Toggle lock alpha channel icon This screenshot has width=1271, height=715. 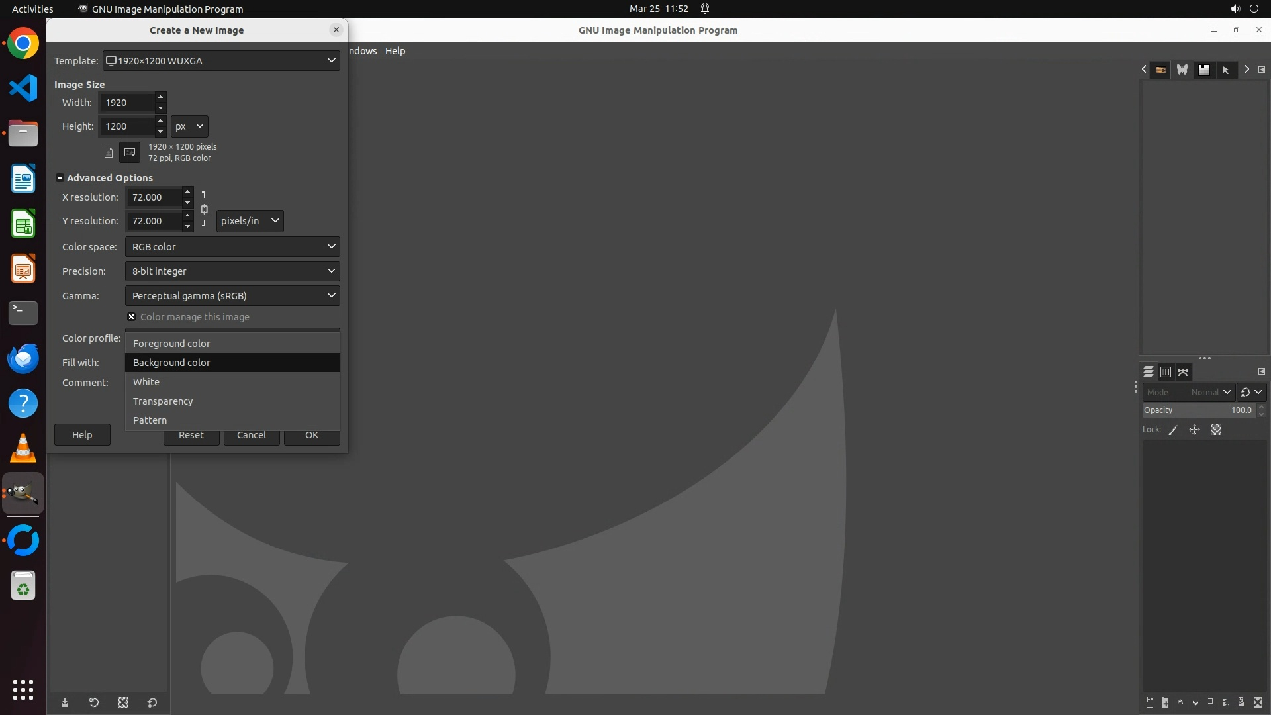pyautogui.click(x=1216, y=430)
